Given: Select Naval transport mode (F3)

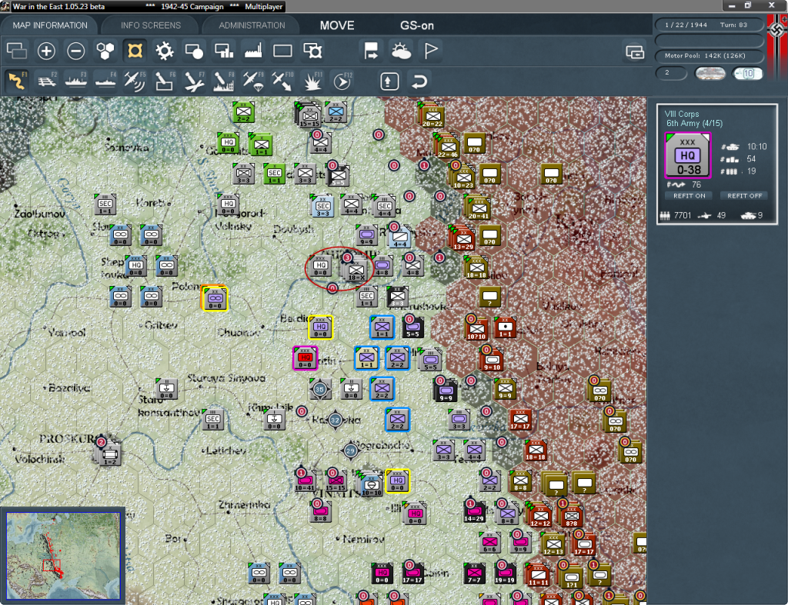Looking at the screenshot, I should point(76,81).
